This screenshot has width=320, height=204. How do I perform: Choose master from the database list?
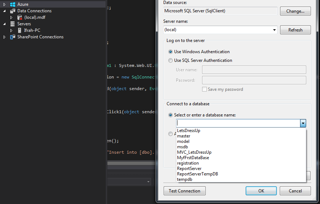241,136
